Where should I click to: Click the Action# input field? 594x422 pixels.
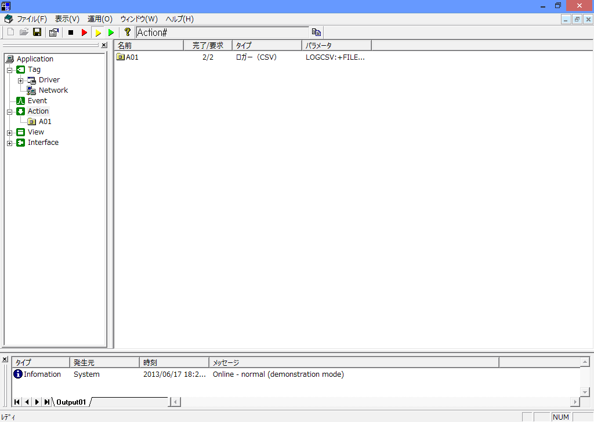(222, 32)
